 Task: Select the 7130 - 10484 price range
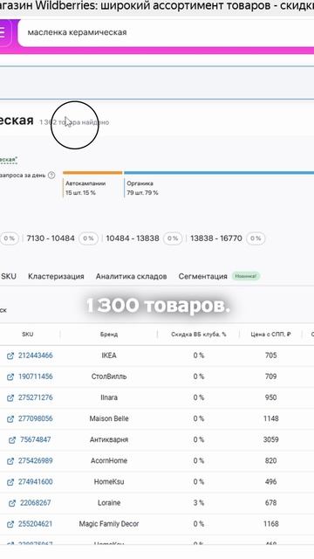tap(51, 238)
